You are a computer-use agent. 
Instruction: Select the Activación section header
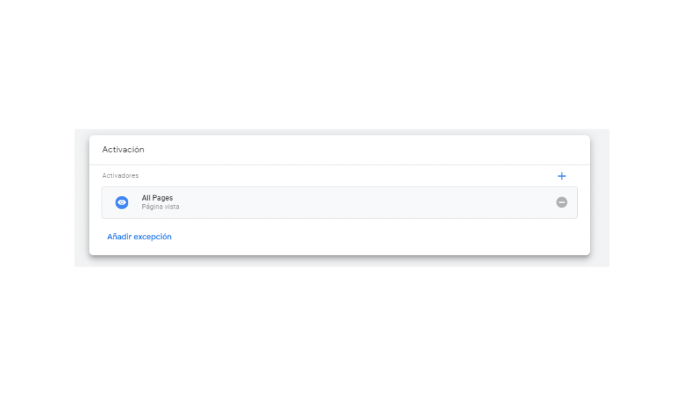[123, 149]
